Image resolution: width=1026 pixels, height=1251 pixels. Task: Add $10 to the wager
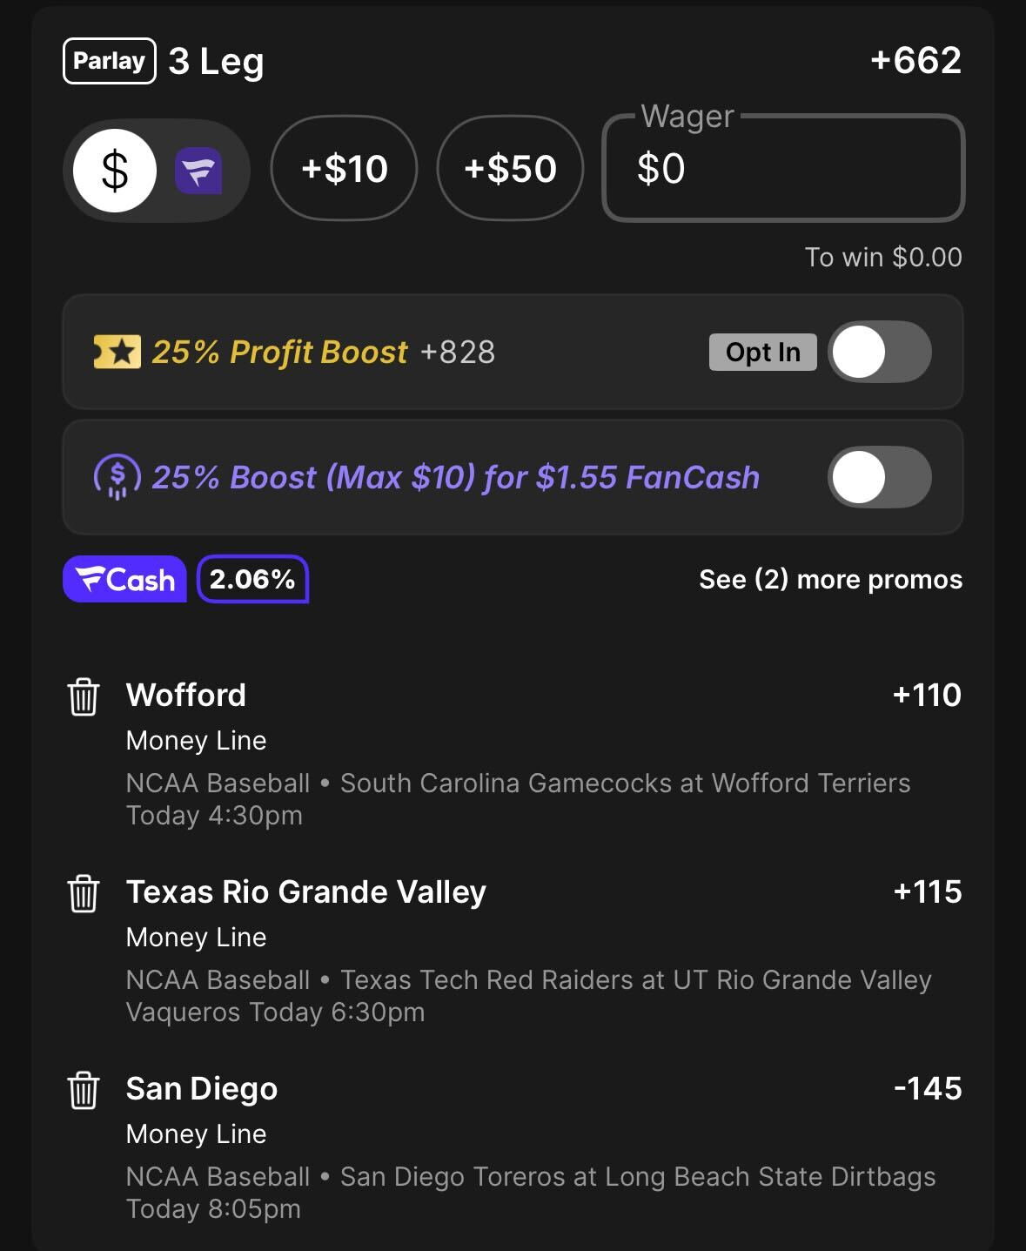[345, 169]
